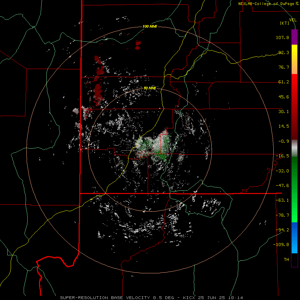Click the 100 NMI range ring label
The width and height of the screenshot is (300, 300).
pos(150,26)
